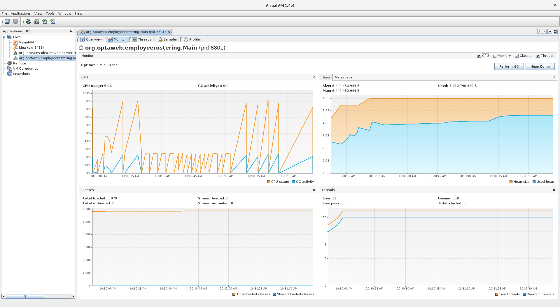The width and height of the screenshot is (560, 307).
Task: Open the Applications menu
Action: click(x=20, y=13)
